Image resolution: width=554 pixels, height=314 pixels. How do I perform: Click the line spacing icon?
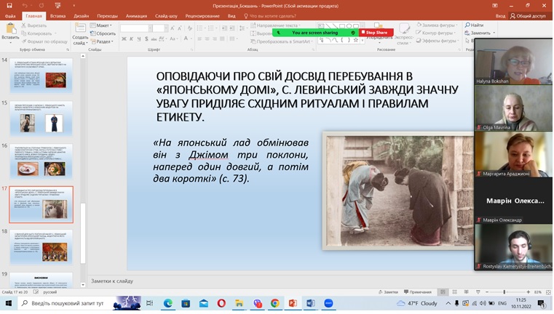pyautogui.click(x=242, y=28)
